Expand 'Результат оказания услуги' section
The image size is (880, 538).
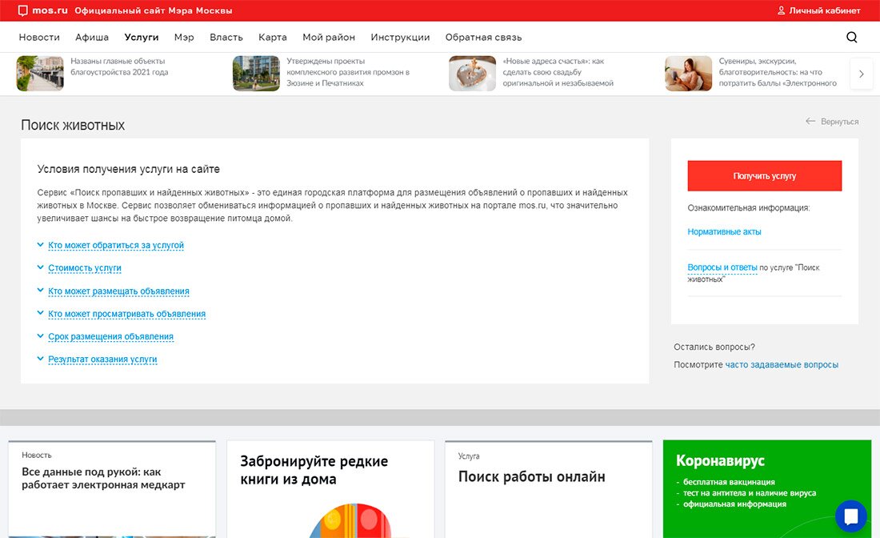click(102, 359)
